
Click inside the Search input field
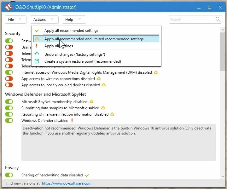click(191, 20)
